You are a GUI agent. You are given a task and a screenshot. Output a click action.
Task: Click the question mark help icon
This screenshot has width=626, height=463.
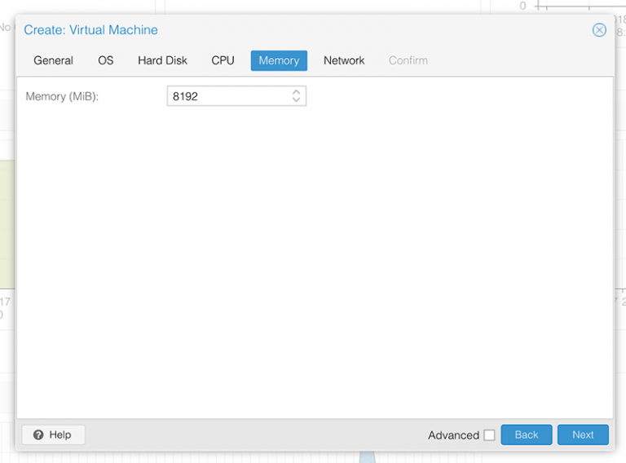click(x=38, y=435)
